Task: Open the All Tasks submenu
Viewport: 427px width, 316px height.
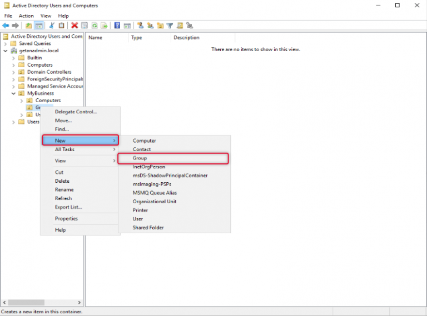Action: pos(80,149)
